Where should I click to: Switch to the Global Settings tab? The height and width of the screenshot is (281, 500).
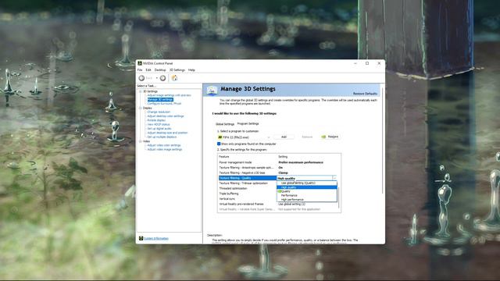point(225,124)
